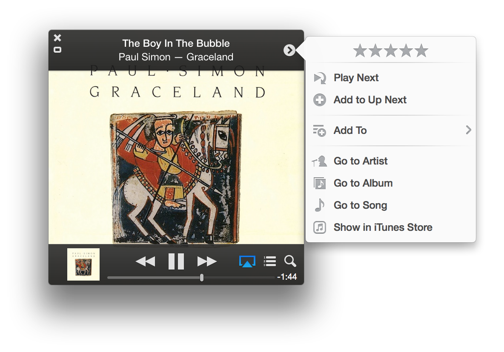Open AirPlay output selector

pyautogui.click(x=247, y=261)
